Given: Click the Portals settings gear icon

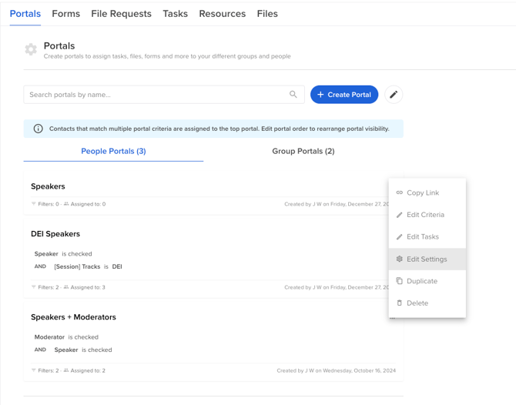Looking at the screenshot, I should click(x=31, y=50).
